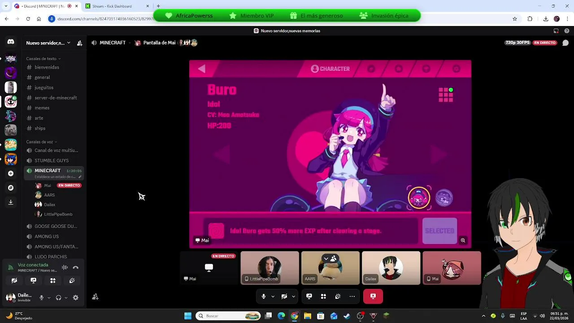Select LittlePipeBomb video tile

pos(270,268)
